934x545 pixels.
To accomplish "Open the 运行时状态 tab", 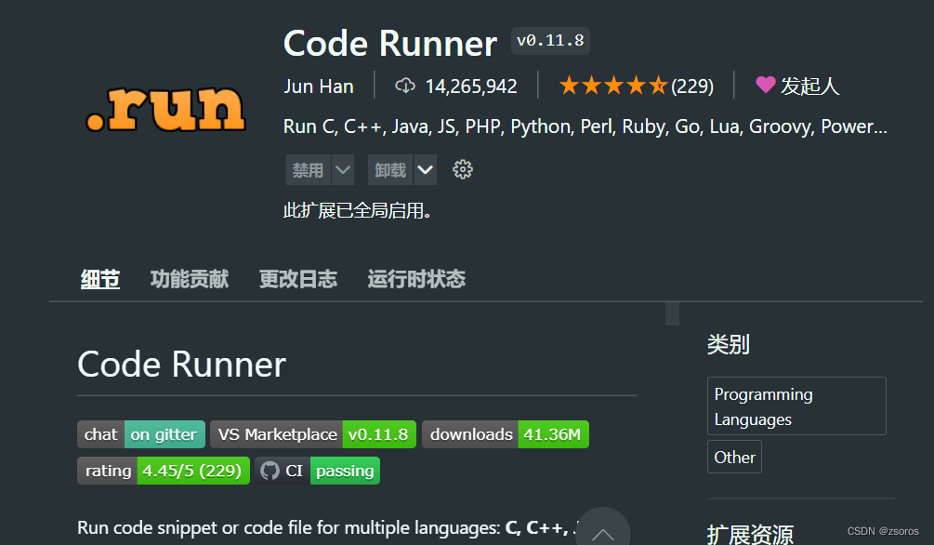I will [416, 279].
